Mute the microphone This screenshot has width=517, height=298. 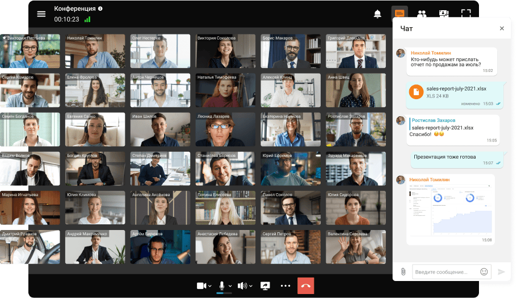coord(222,286)
